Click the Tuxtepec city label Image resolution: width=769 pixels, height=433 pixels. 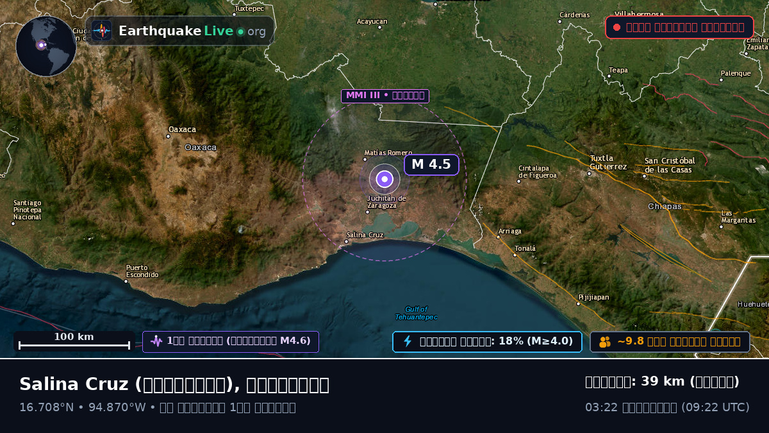click(x=249, y=9)
